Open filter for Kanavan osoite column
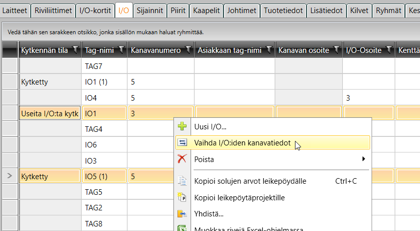Screen dimensions: 420x231 336,49
